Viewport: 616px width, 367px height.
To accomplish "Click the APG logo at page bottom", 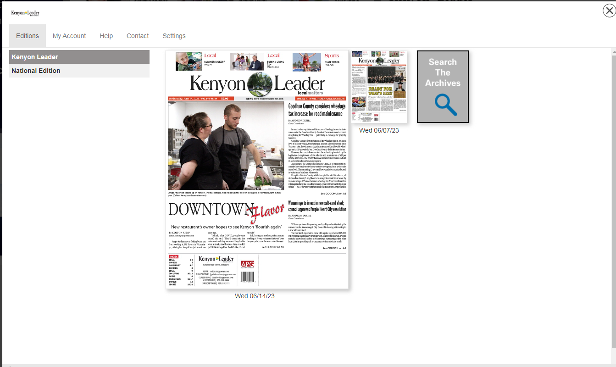I will pos(247,264).
